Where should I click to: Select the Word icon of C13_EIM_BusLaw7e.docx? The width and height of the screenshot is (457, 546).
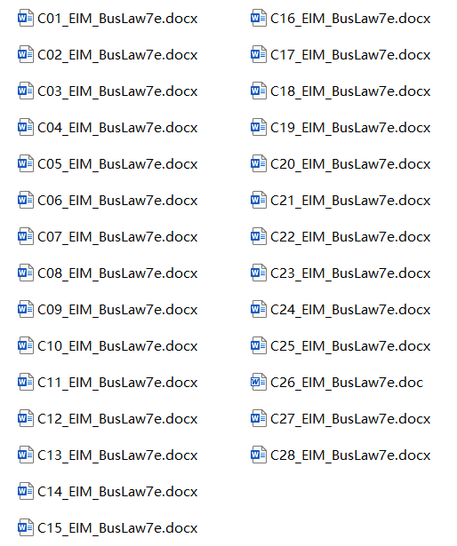click(26, 455)
